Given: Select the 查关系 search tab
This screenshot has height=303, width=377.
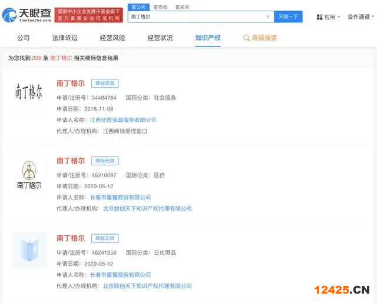Looking at the screenshot, I should (x=182, y=7).
